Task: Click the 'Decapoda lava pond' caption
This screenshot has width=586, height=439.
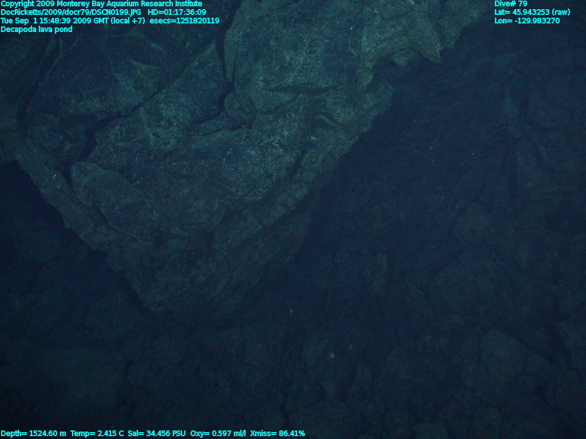Action: pyautogui.click(x=37, y=30)
